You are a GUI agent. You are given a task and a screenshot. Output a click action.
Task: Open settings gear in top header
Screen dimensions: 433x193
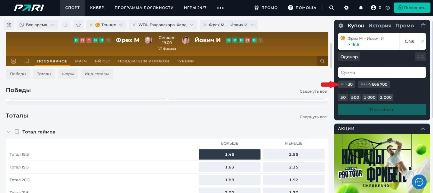(x=346, y=8)
